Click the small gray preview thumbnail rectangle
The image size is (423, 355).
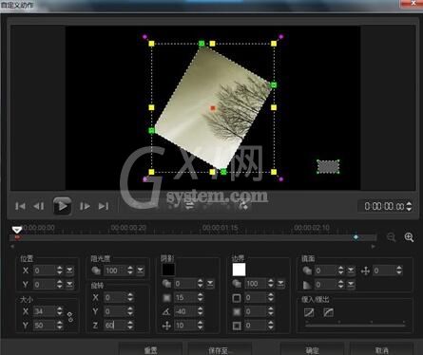(328, 166)
